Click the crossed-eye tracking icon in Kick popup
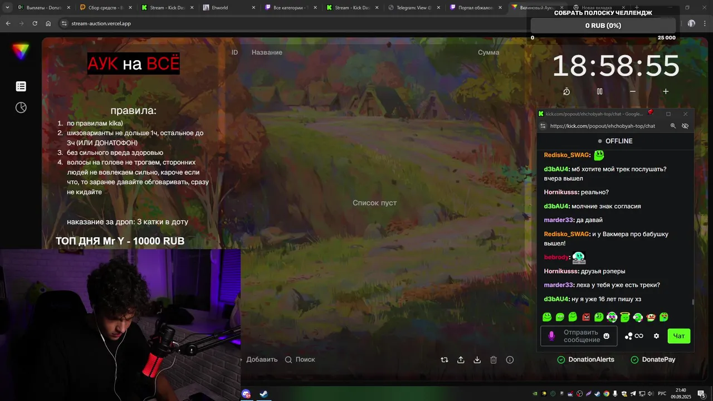This screenshot has width=713, height=401. coord(685,126)
